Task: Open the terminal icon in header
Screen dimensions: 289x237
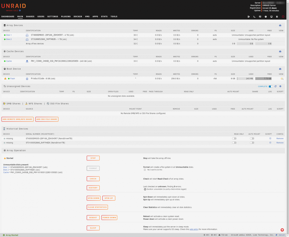Action: point(254,16)
